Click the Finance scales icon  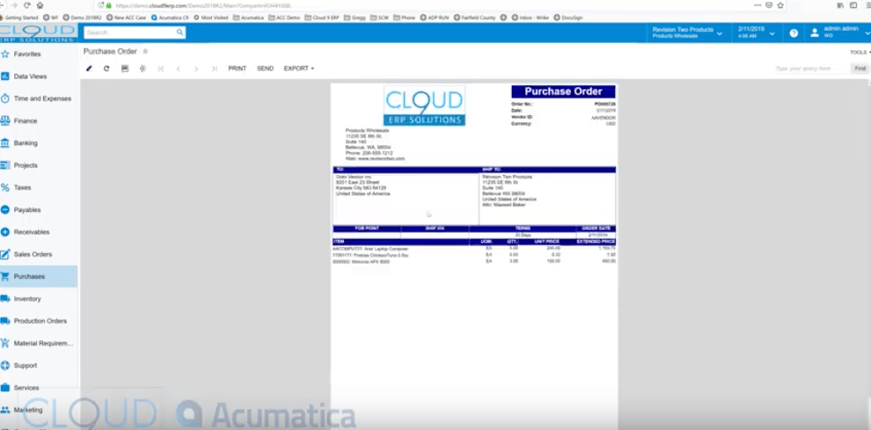tap(5, 120)
